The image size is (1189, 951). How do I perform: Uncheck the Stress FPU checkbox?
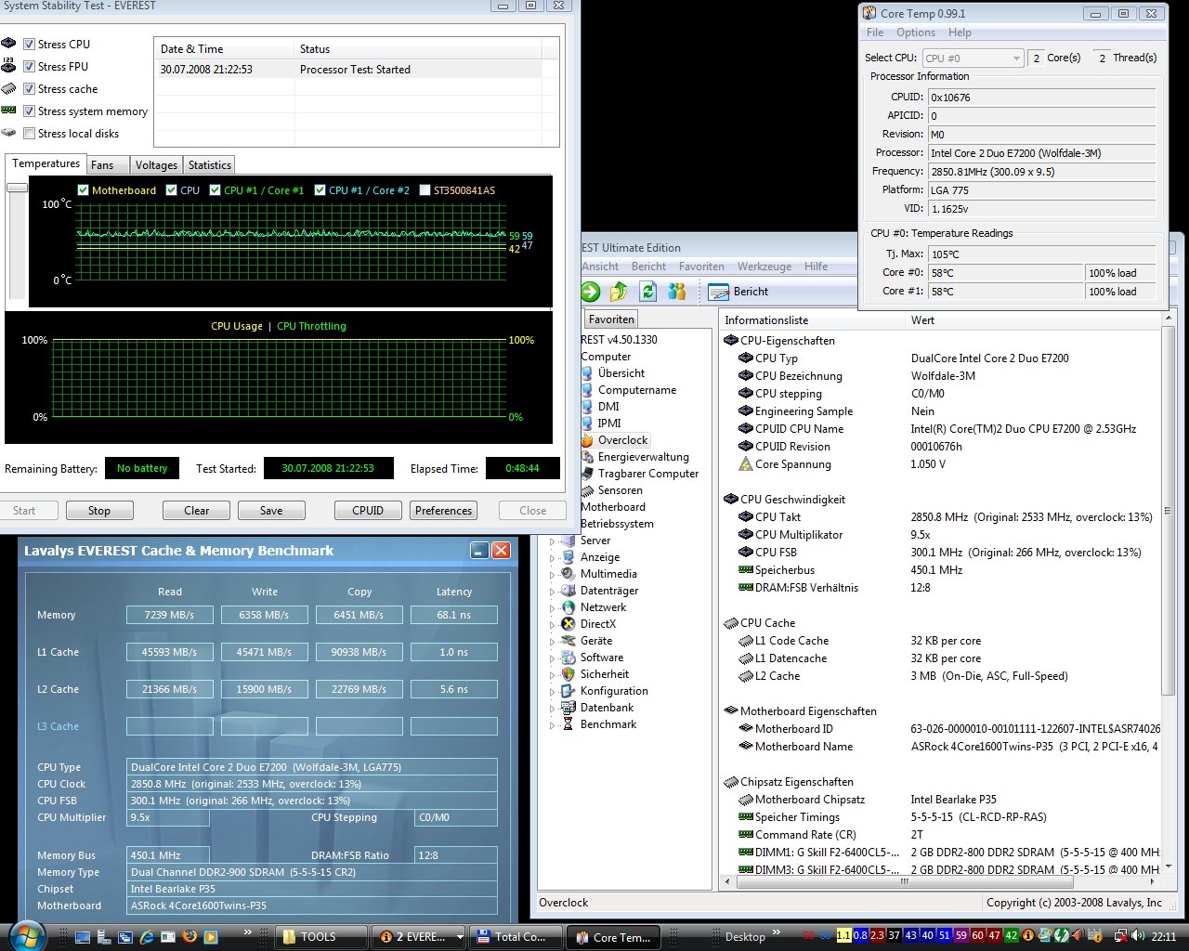tap(29, 66)
